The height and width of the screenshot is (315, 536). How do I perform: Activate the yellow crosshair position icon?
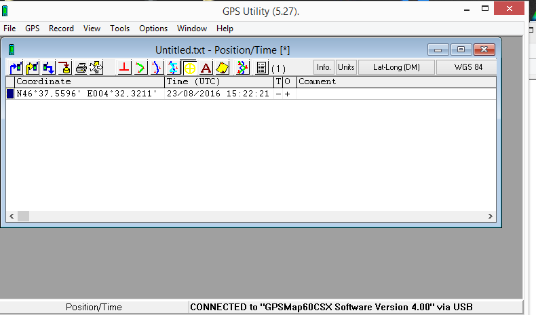coord(189,68)
